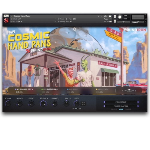Click the load icon under Aux Mics

point(72,92)
